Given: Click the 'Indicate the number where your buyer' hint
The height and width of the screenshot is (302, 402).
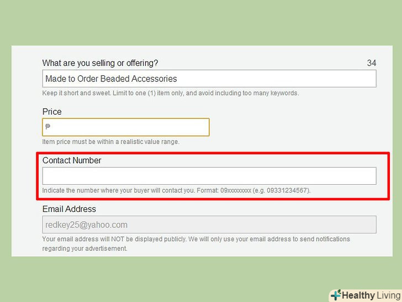Looking at the screenshot, I should (x=176, y=190).
